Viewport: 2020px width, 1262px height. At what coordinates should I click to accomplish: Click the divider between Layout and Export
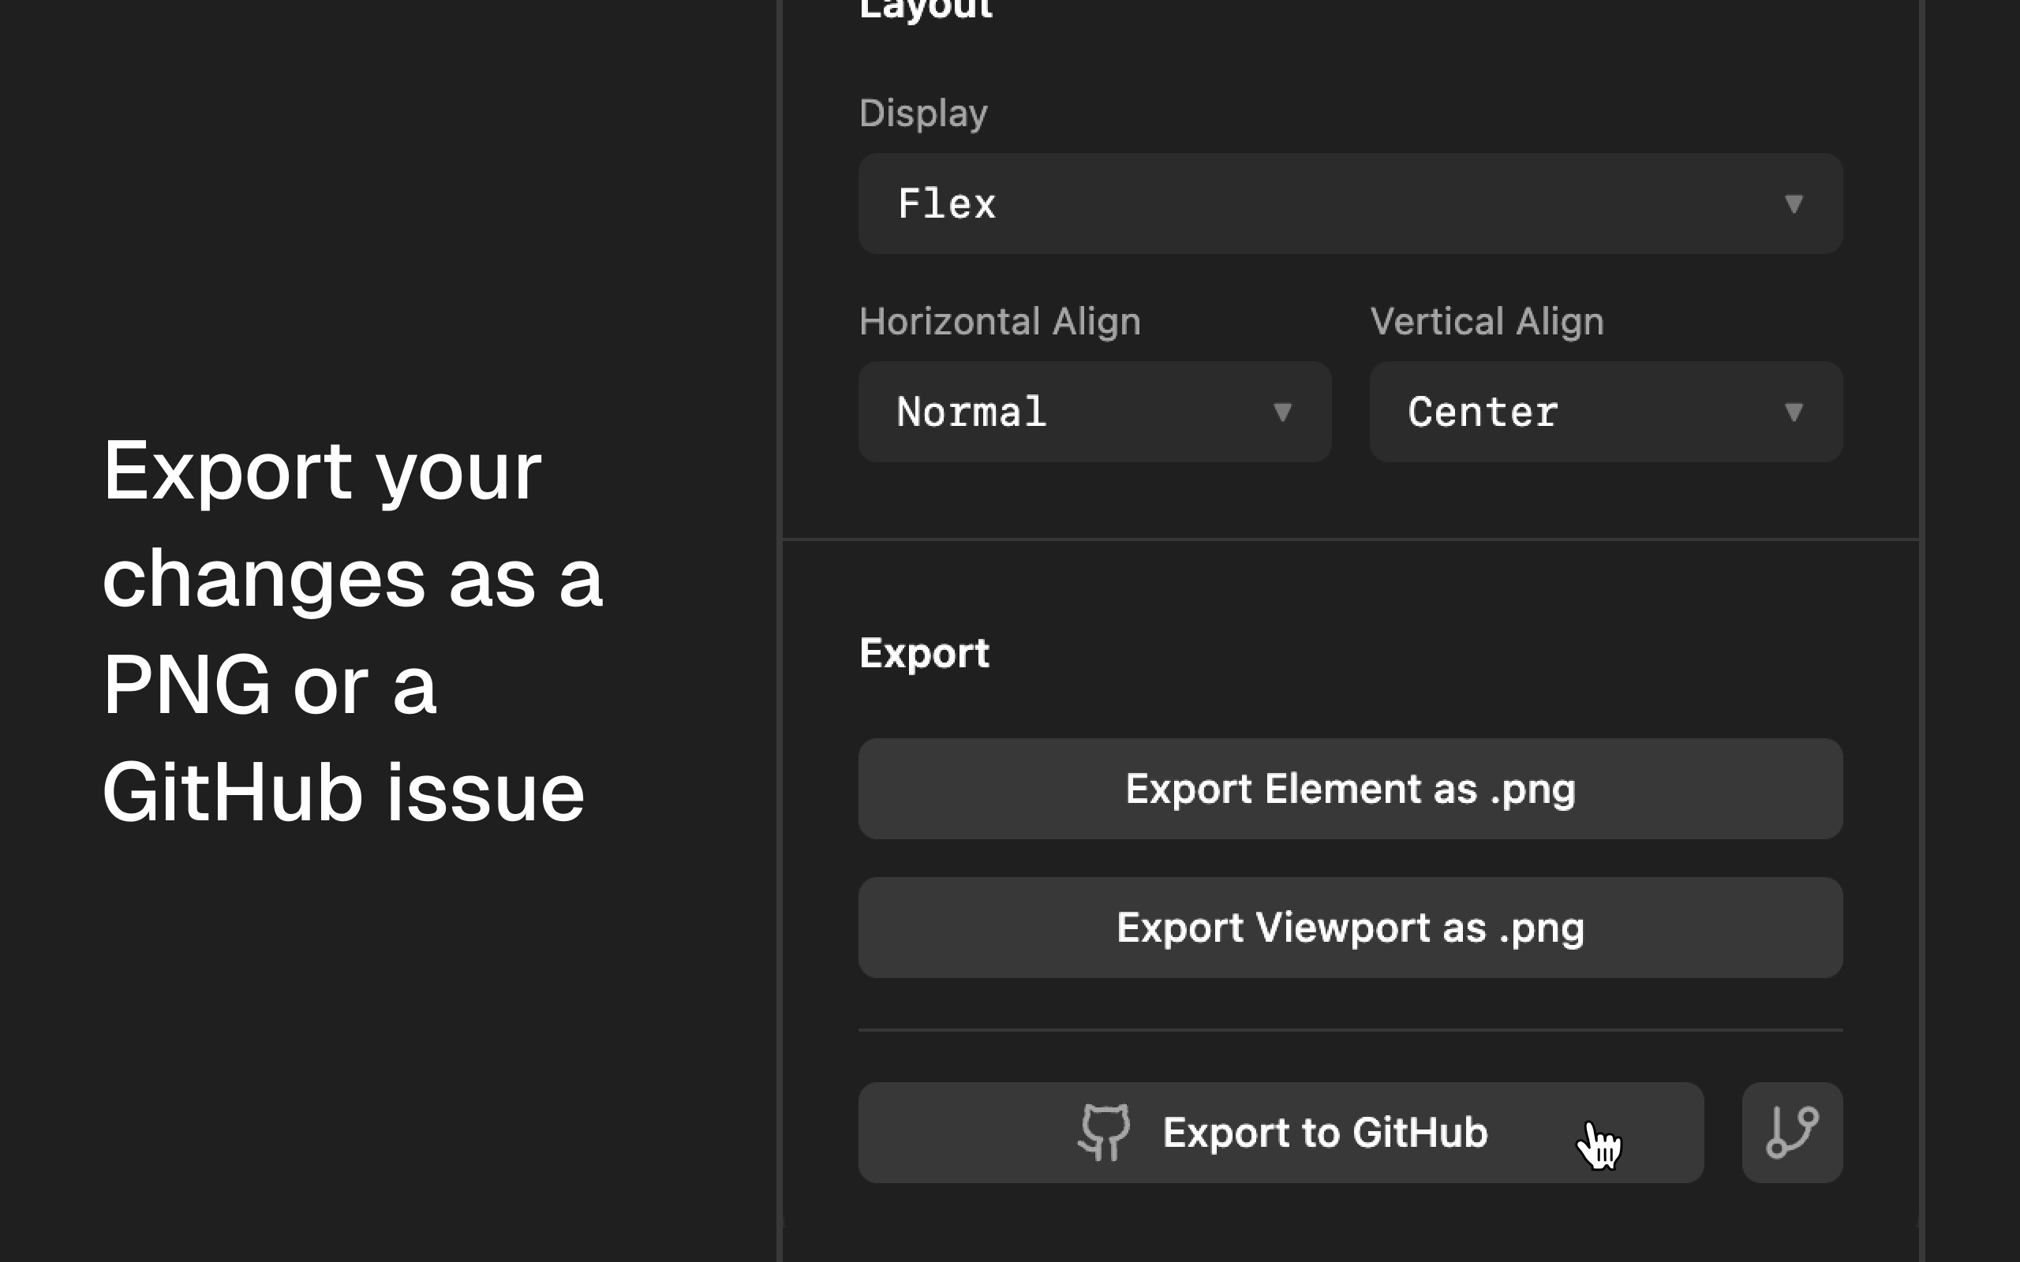(1351, 540)
